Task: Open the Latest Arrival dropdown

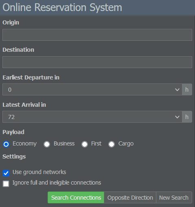Action: click(x=92, y=117)
